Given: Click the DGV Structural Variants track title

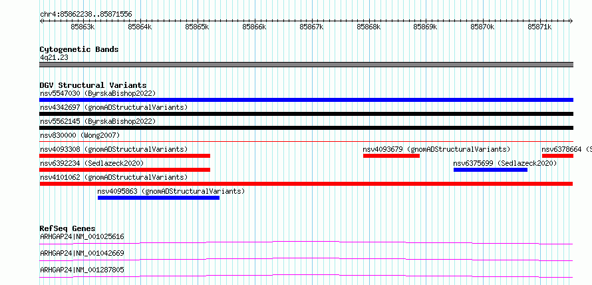Looking at the screenshot, I should [x=93, y=85].
